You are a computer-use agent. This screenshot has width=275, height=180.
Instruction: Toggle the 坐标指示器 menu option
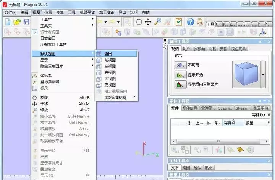pyautogui.click(x=50, y=82)
